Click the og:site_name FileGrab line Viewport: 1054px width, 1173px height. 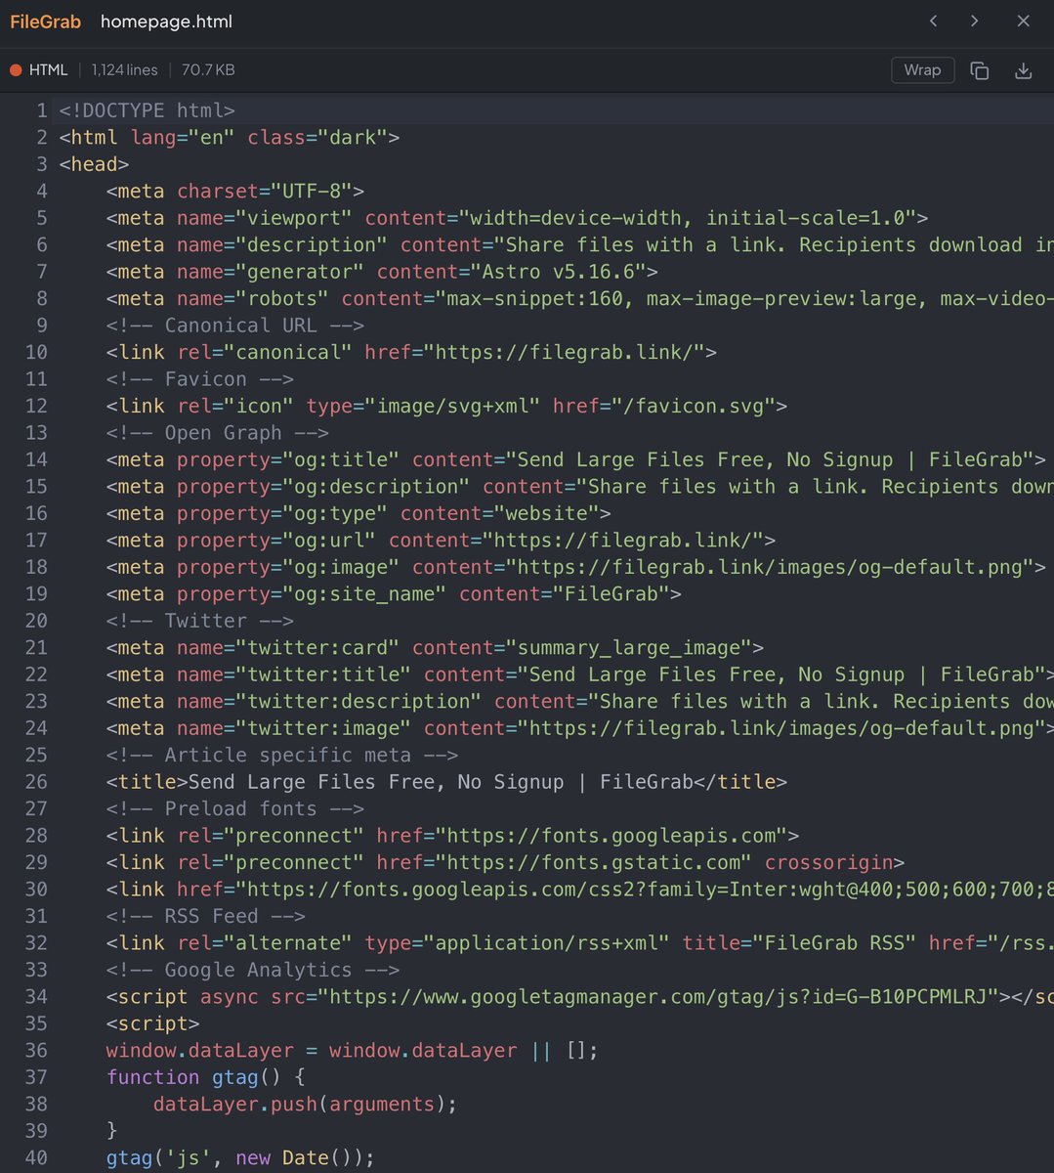[x=394, y=594]
